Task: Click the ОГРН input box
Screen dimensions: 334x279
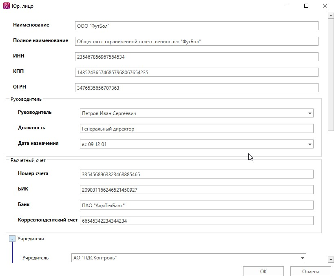Action: (196, 88)
